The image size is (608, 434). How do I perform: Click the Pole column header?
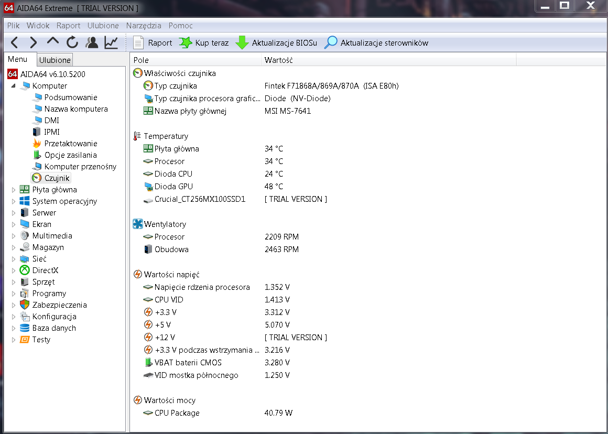(196, 60)
